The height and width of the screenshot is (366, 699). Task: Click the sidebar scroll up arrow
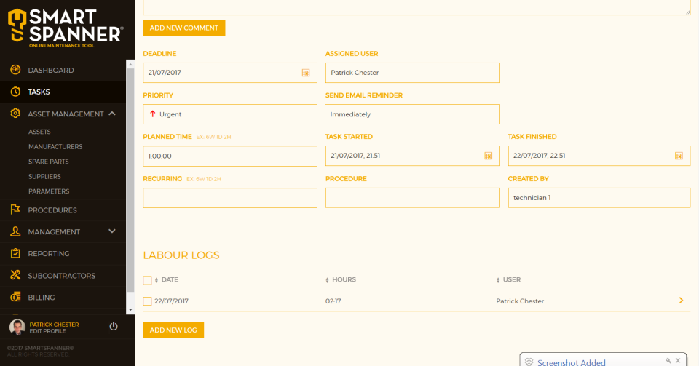click(x=130, y=65)
